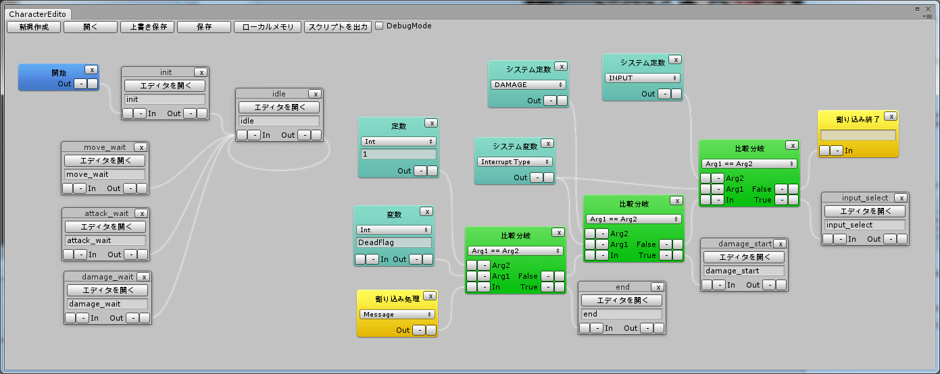This screenshot has height=374, width=940.
Task: Expand the INPUT system constant dropdown
Action: [643, 78]
